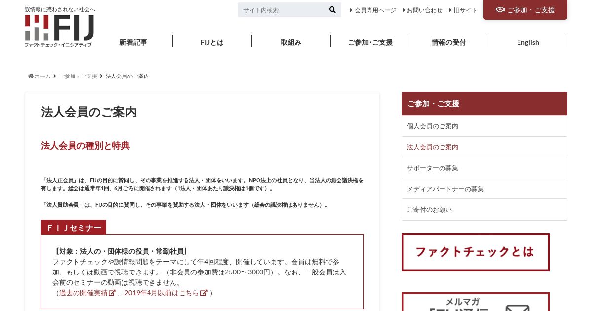Screen dimensions: 592x311
Task: Click the home icon in breadcrumb
Action: (x=31, y=76)
